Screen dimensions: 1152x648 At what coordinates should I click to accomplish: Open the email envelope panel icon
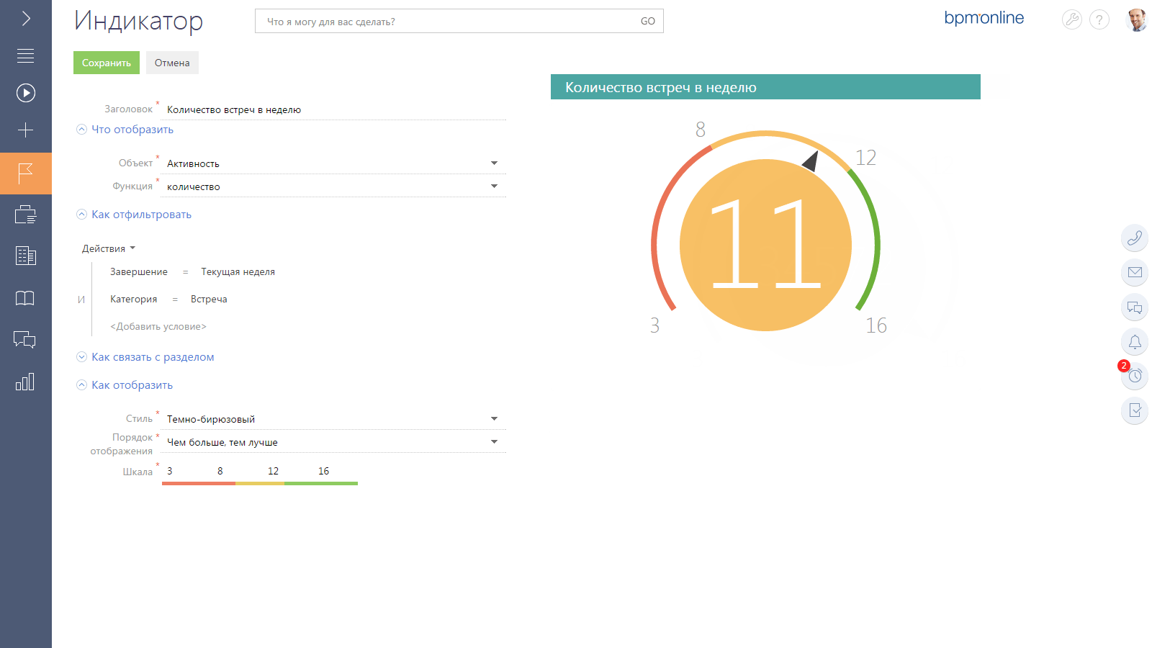[x=1135, y=272]
